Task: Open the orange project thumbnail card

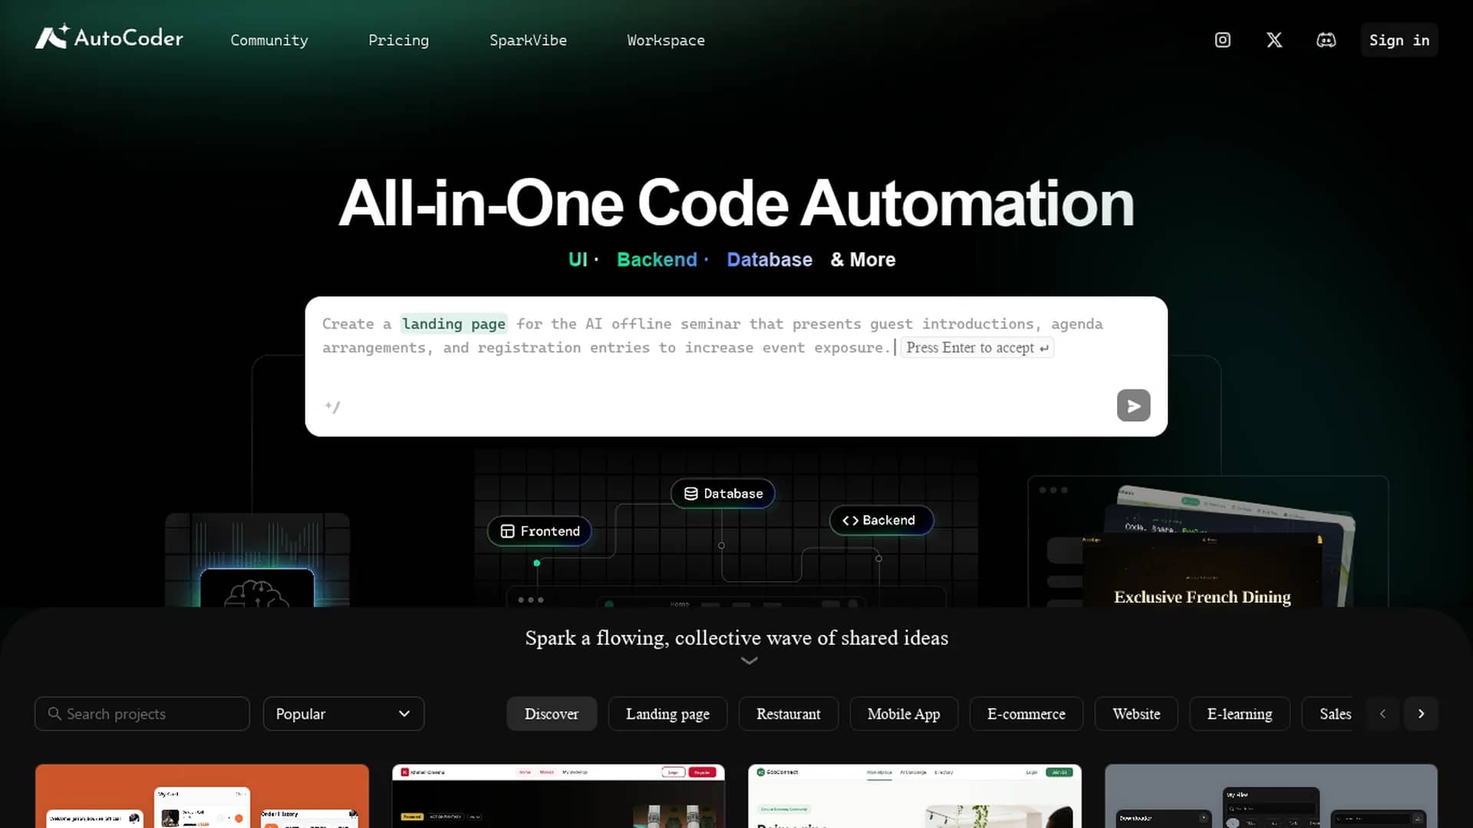Action: [202, 796]
